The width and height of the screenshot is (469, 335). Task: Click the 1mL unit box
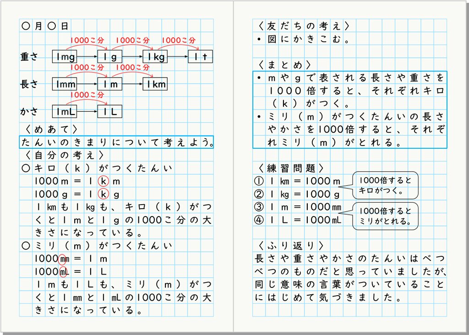pyautogui.click(x=64, y=111)
